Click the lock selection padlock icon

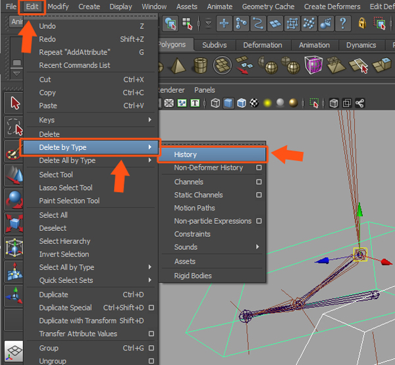click(x=362, y=23)
